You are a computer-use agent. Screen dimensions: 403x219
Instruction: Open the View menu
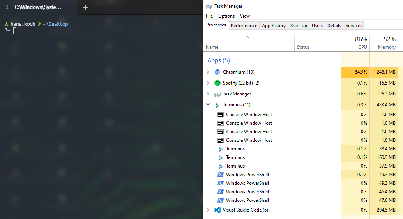coord(245,16)
